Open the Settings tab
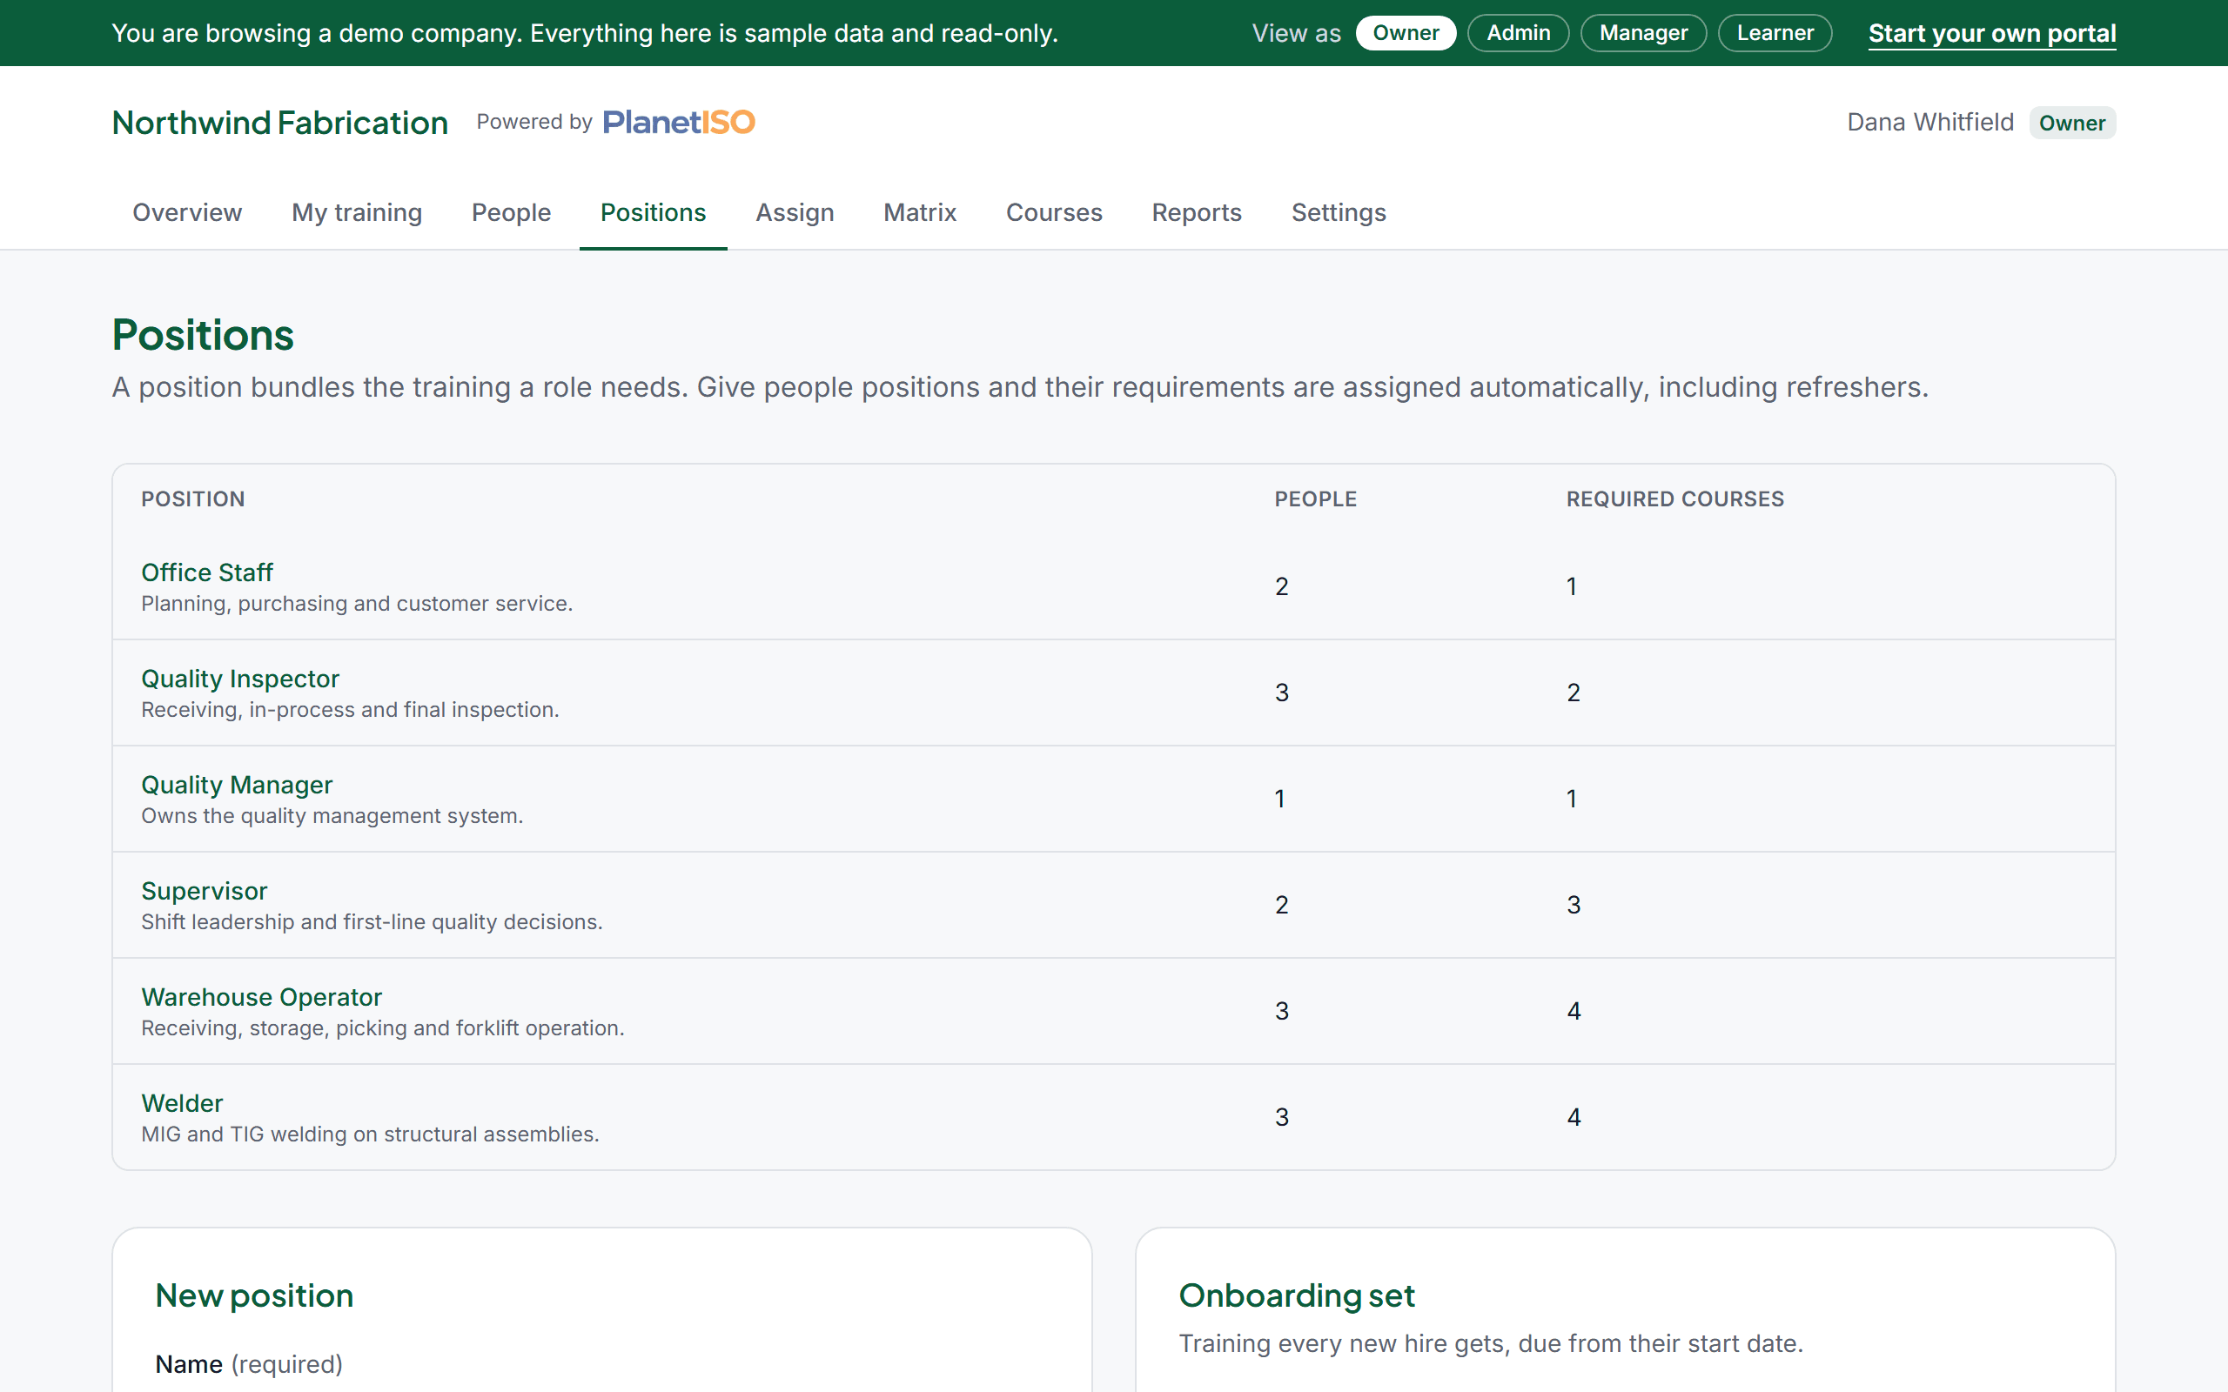Viewport: 2228px width, 1392px height. [x=1338, y=212]
